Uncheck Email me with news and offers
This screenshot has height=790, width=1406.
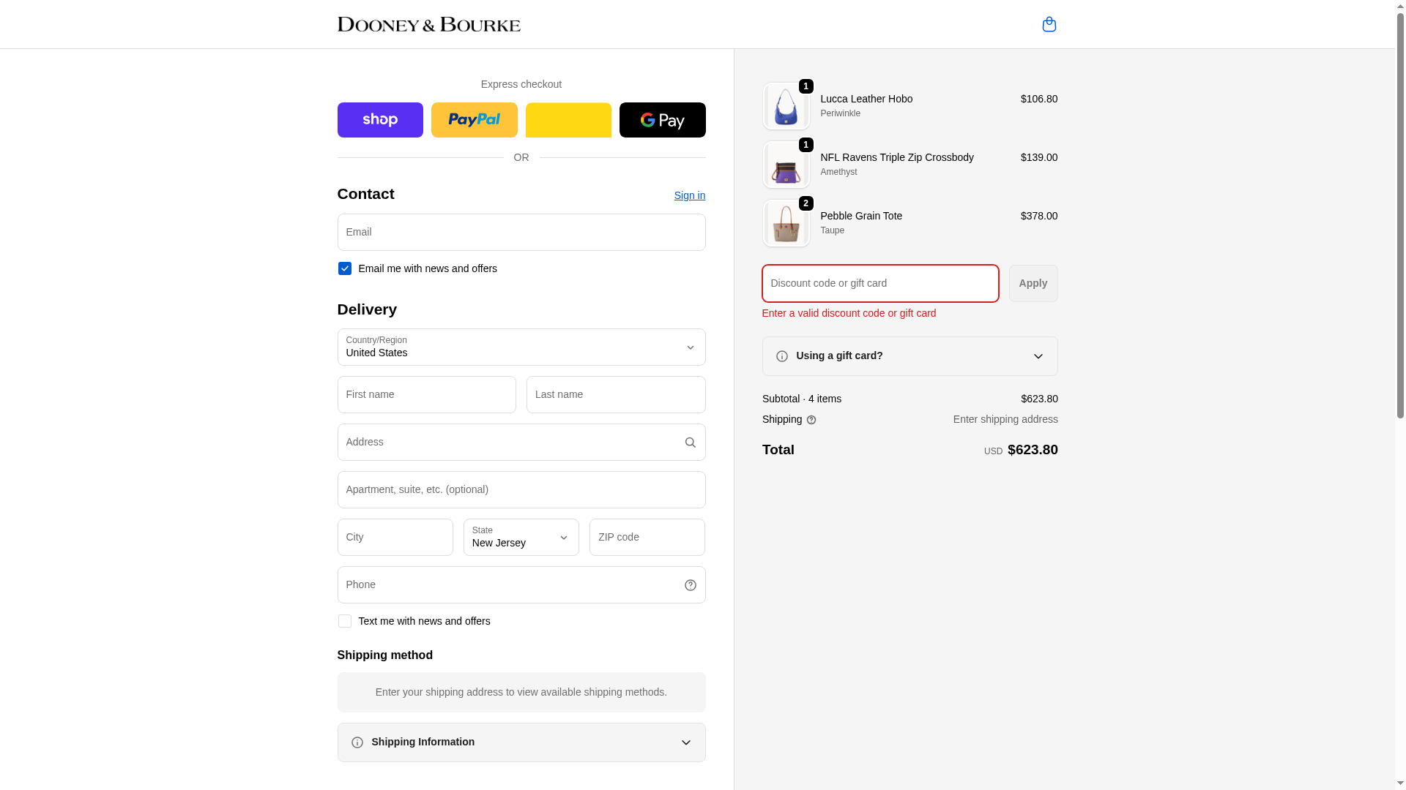[345, 268]
